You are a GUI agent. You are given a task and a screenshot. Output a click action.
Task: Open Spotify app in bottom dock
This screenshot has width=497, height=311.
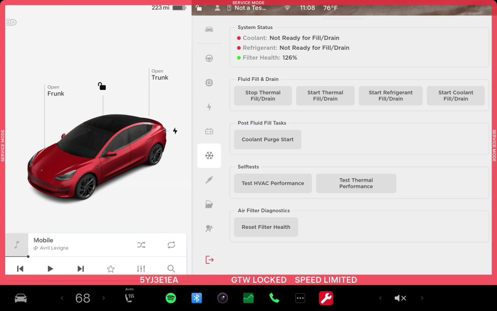(171, 298)
